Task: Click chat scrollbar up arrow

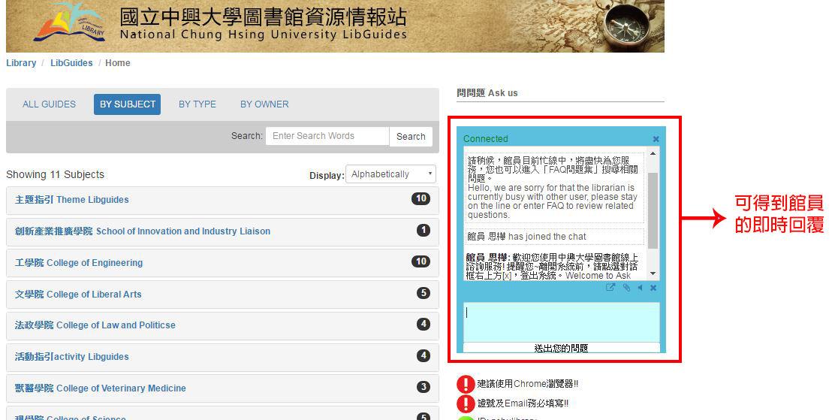Action: [x=653, y=153]
